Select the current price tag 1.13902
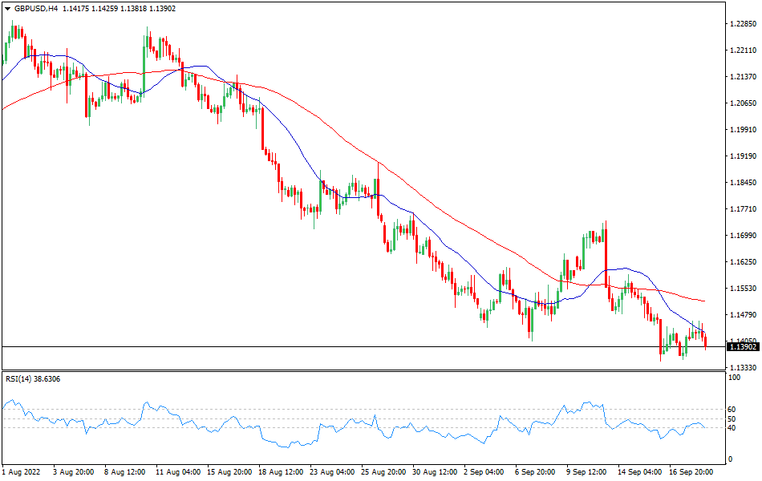762x481 pixels. coord(743,346)
